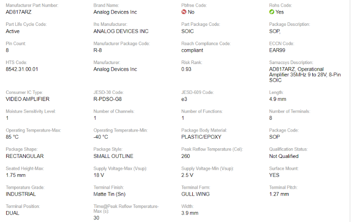Click the 18 V supply voltage max value

[98, 175]
